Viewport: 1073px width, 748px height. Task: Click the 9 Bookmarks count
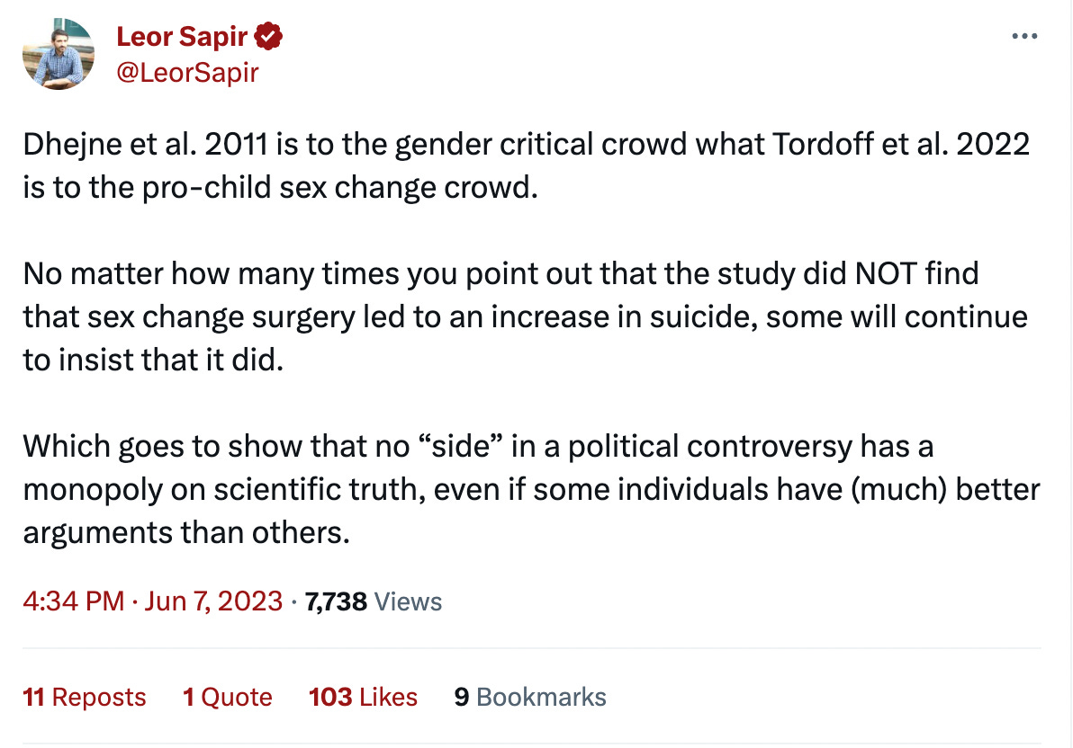coord(529,697)
